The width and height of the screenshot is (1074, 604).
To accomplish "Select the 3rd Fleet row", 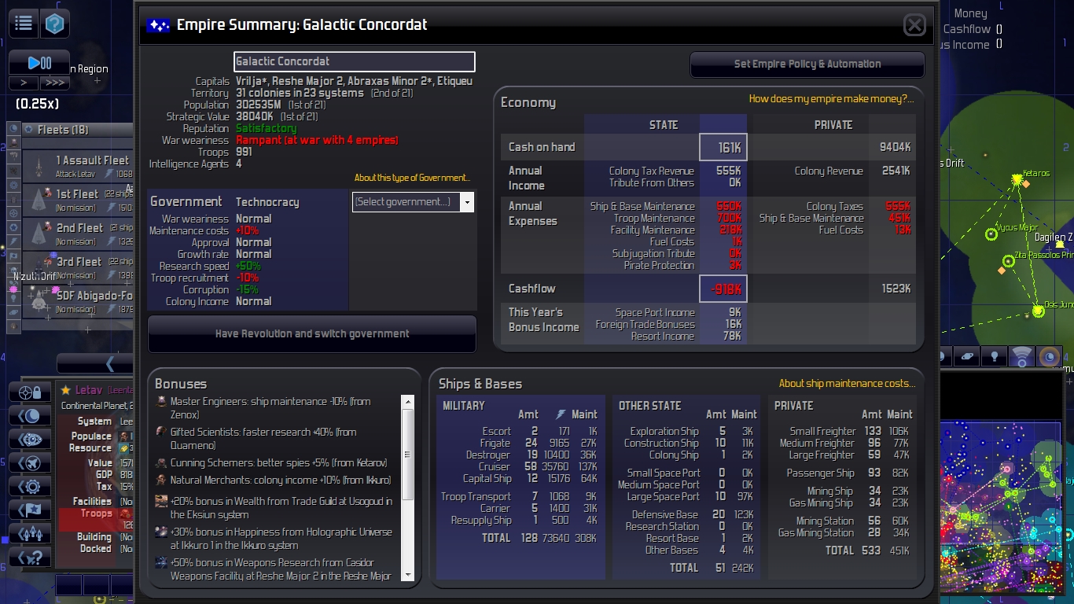I will [78, 267].
